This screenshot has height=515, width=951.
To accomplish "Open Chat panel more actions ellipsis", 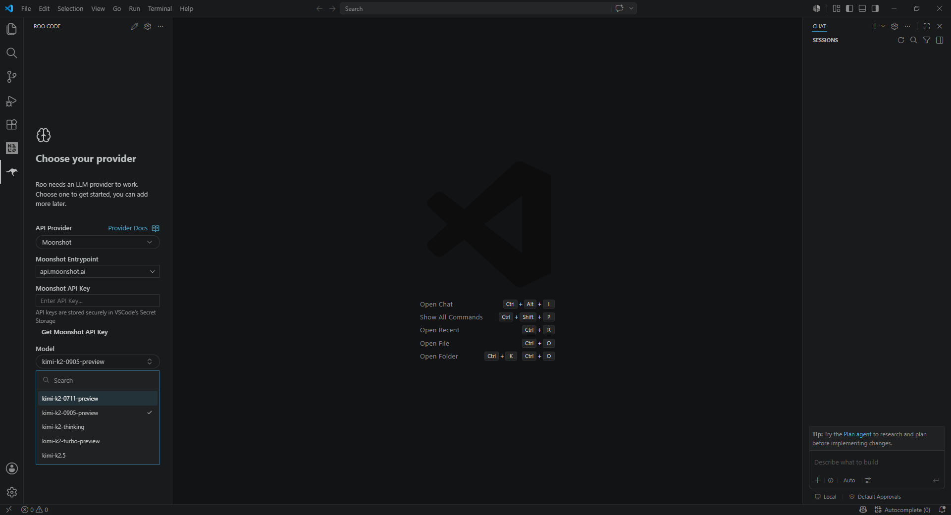I will [907, 26].
